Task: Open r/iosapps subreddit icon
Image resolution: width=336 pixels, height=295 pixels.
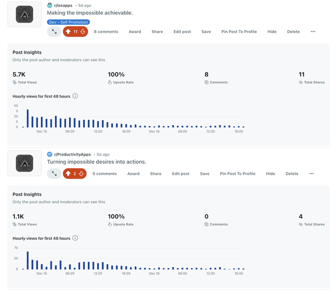Action: coord(49,5)
